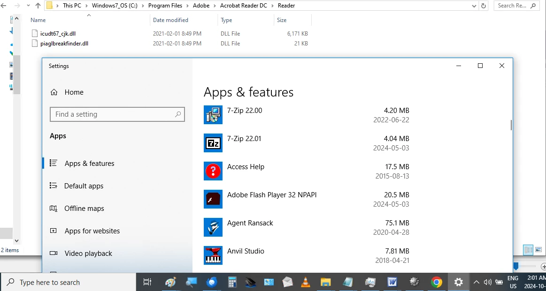Open Google Chrome from the taskbar

(x=436, y=282)
